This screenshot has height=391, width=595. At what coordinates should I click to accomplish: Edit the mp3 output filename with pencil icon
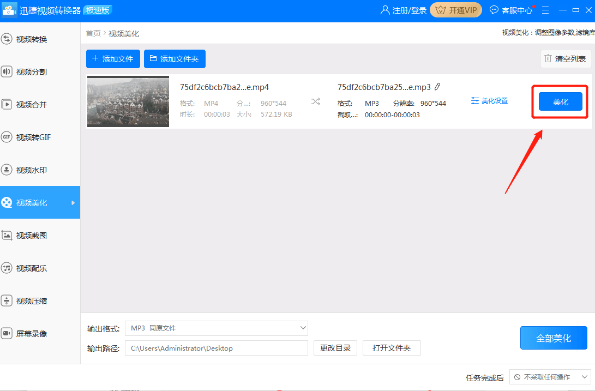pos(437,87)
